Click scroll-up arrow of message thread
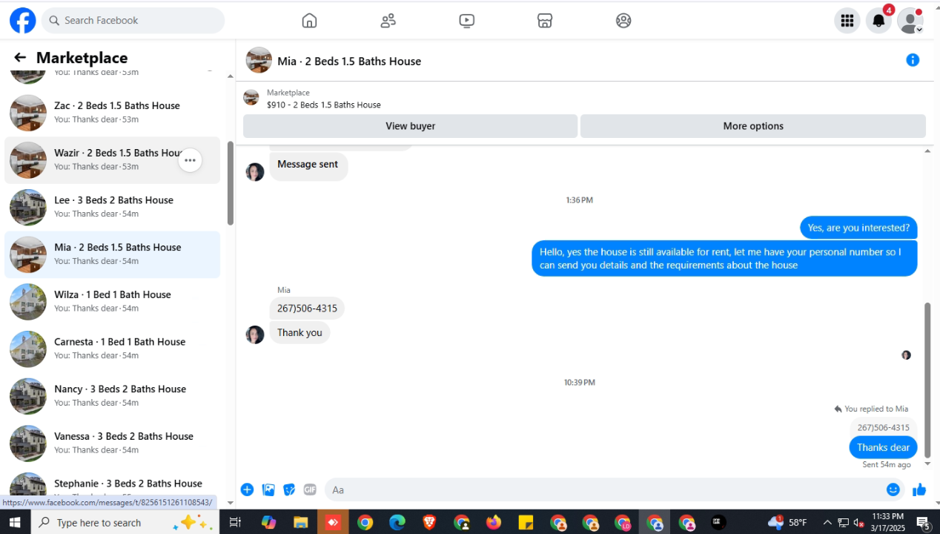The height and width of the screenshot is (534, 940). pyautogui.click(x=927, y=151)
